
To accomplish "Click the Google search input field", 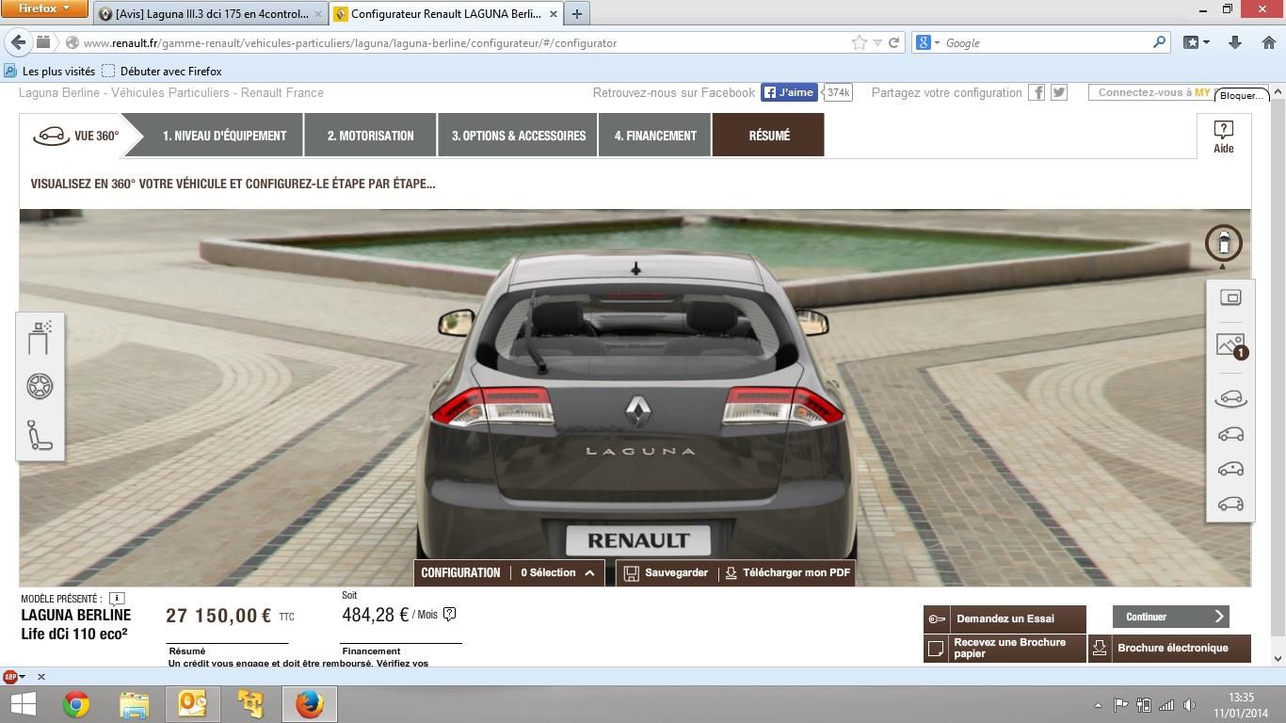I will pos(1045,42).
